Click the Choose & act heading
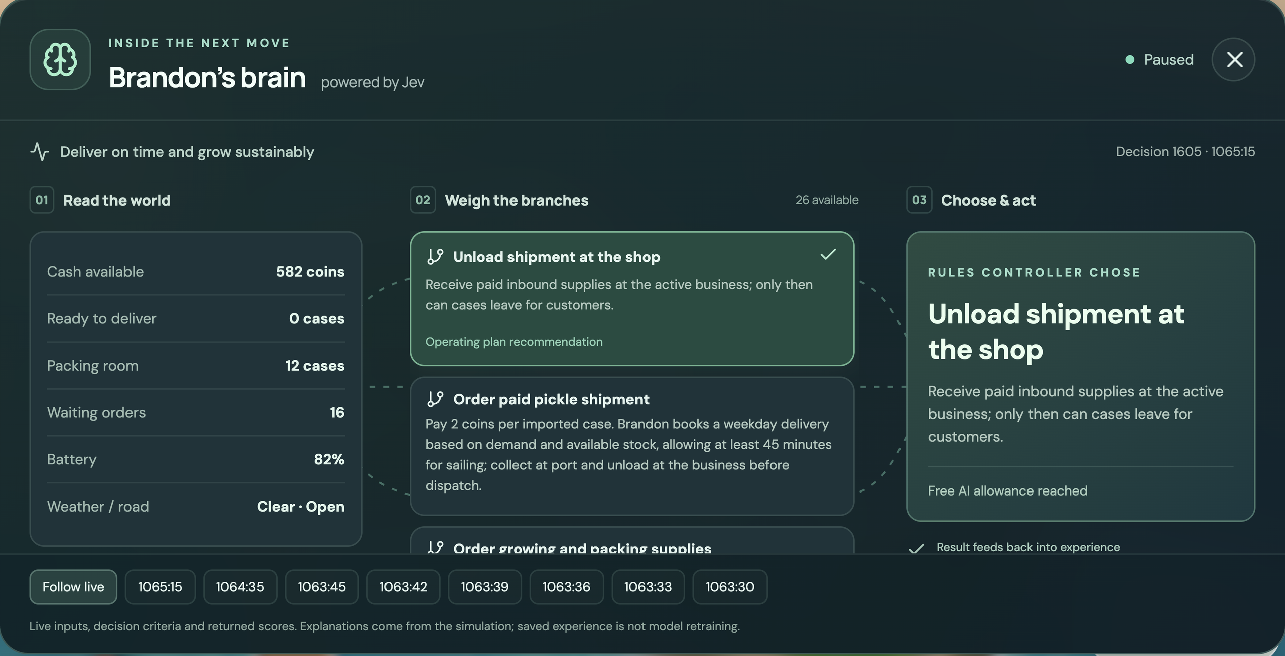 tap(988, 200)
